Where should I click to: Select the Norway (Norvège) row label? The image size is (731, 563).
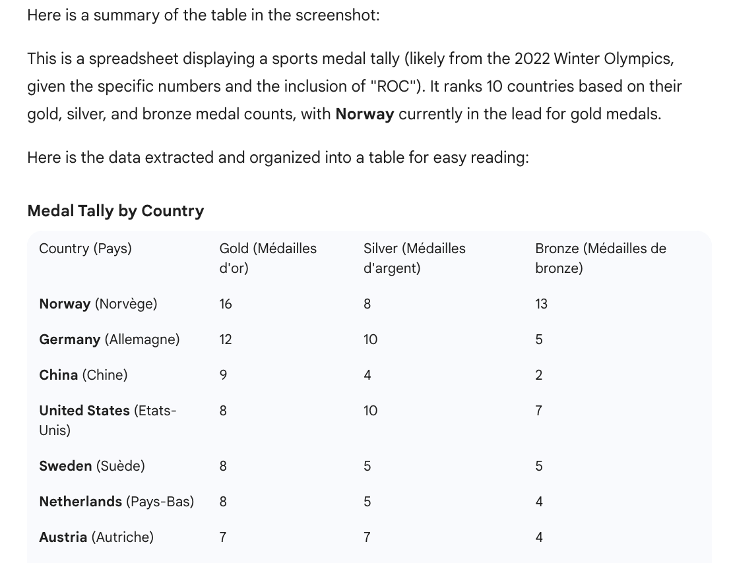98,304
